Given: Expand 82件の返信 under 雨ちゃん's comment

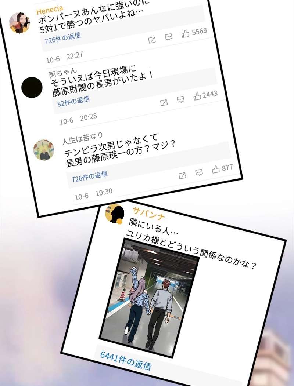Looking at the screenshot, I should (x=73, y=101).
